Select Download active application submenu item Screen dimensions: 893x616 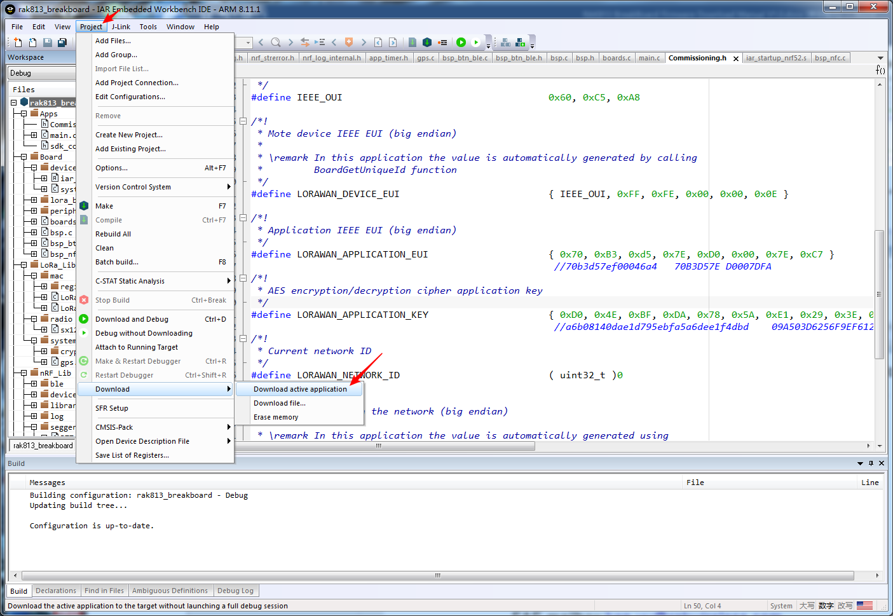[300, 389]
